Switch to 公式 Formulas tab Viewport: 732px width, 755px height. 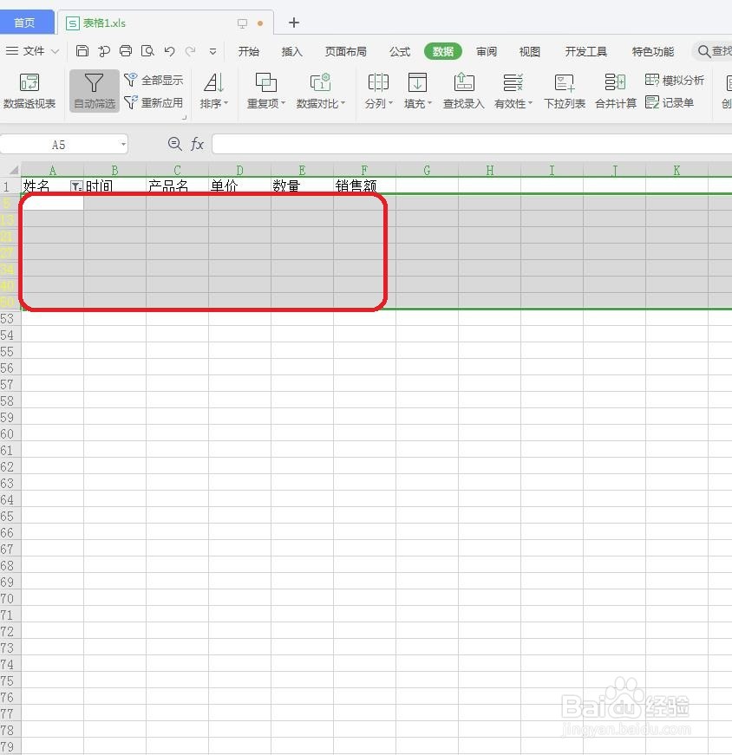tap(400, 51)
